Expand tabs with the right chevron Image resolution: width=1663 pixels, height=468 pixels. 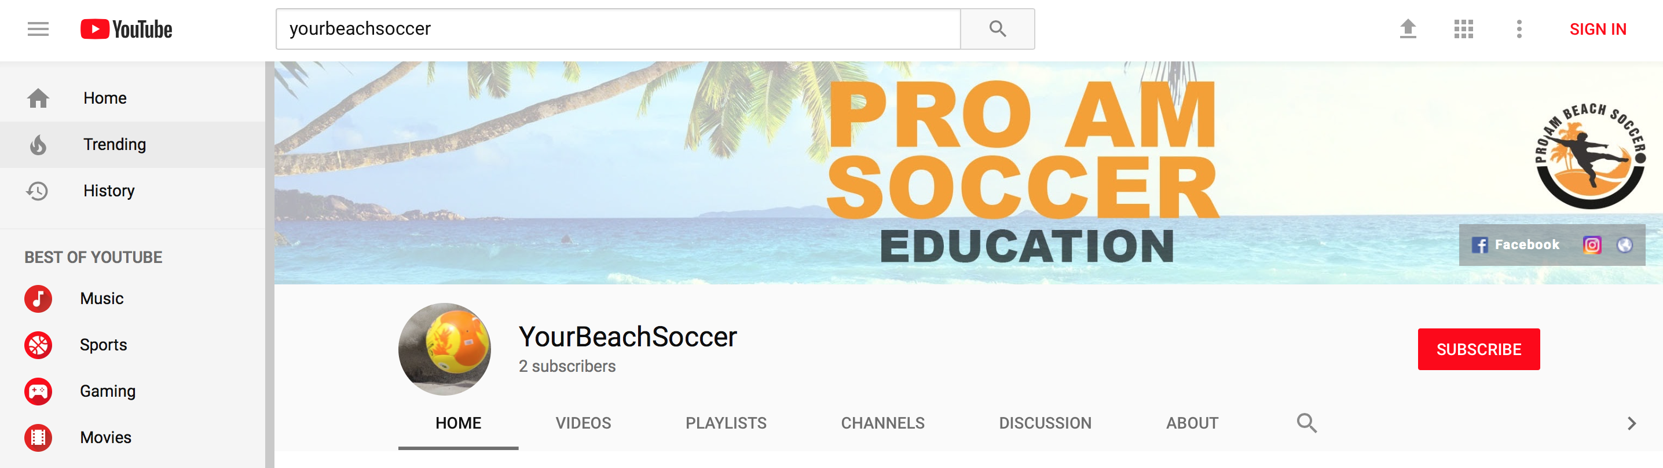tap(1631, 423)
